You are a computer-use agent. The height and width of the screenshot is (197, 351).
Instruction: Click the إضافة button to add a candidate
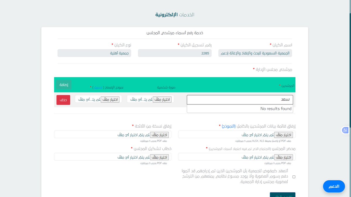point(63,85)
